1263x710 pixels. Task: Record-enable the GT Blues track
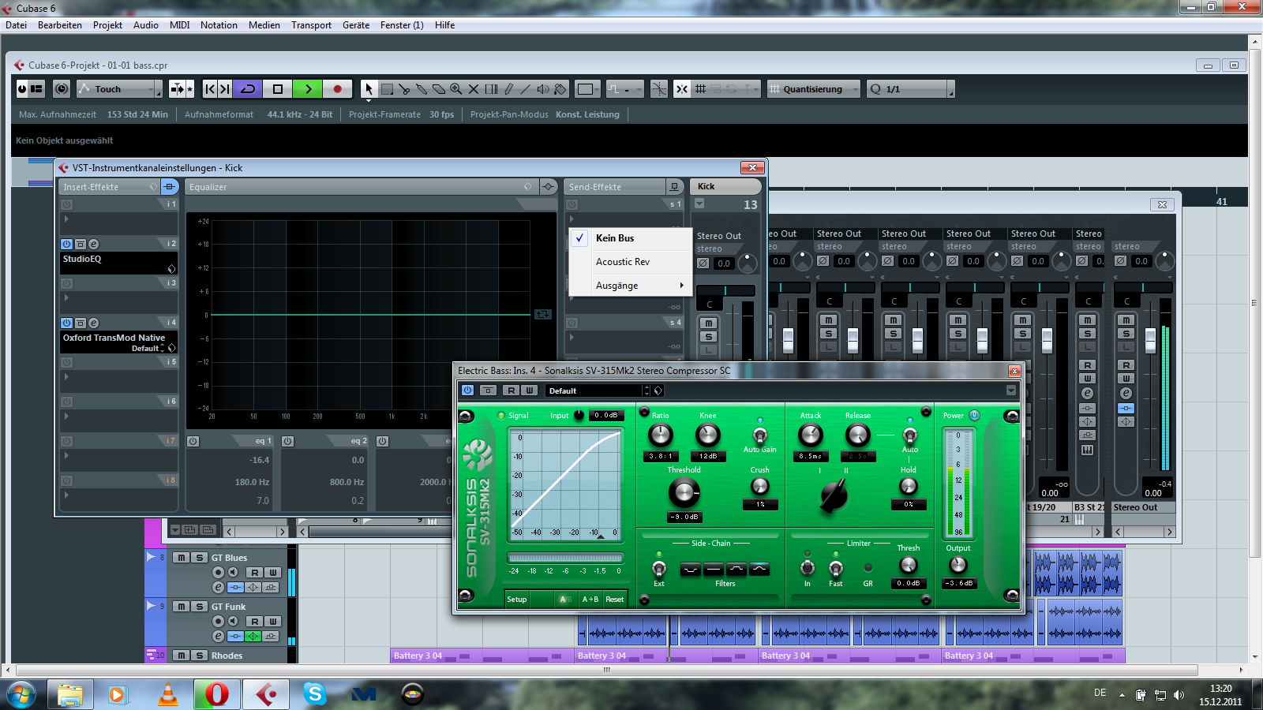tap(219, 573)
